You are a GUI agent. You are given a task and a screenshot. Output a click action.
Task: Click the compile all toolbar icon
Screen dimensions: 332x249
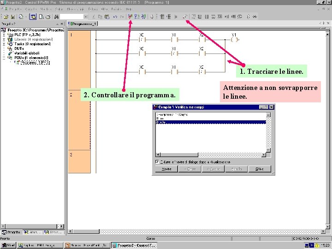[x=143, y=17]
